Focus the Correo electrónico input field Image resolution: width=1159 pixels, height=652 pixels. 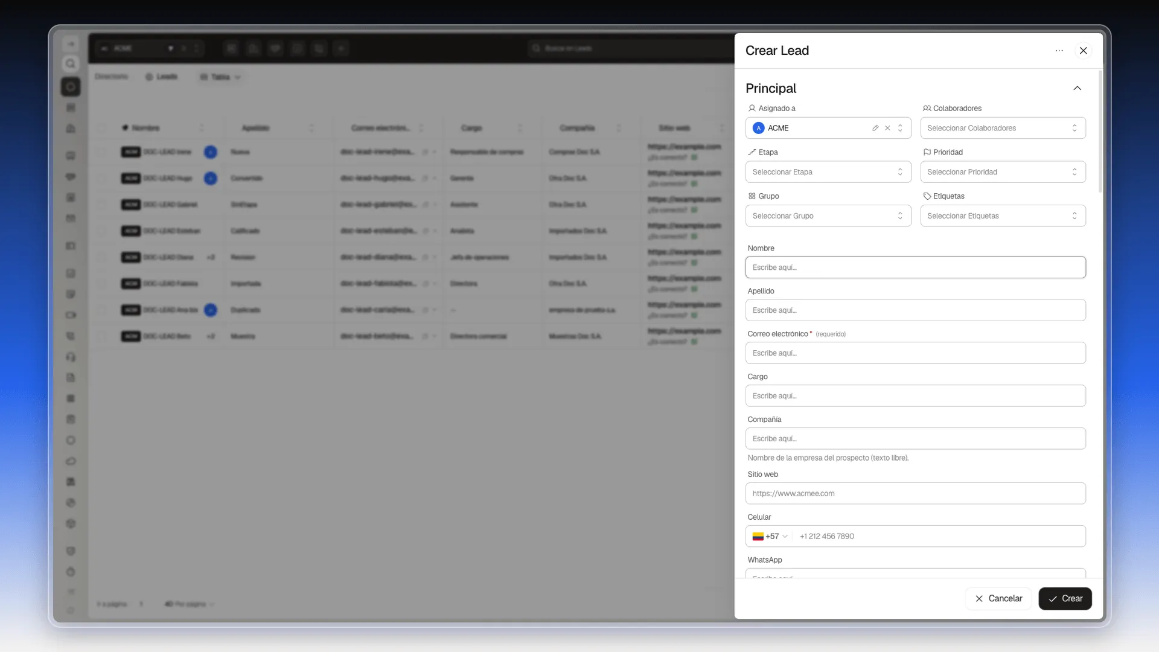(915, 353)
